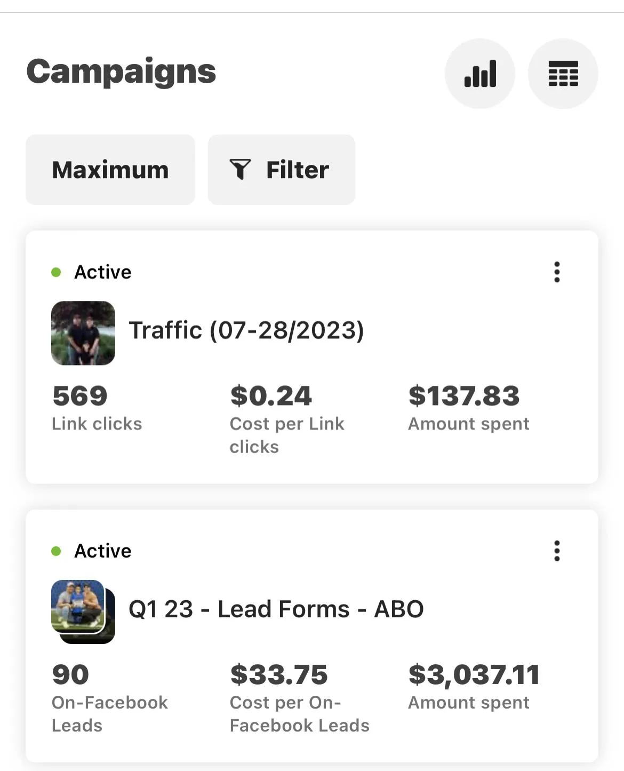Switch to the table view icon
The image size is (624, 771).
563,74
